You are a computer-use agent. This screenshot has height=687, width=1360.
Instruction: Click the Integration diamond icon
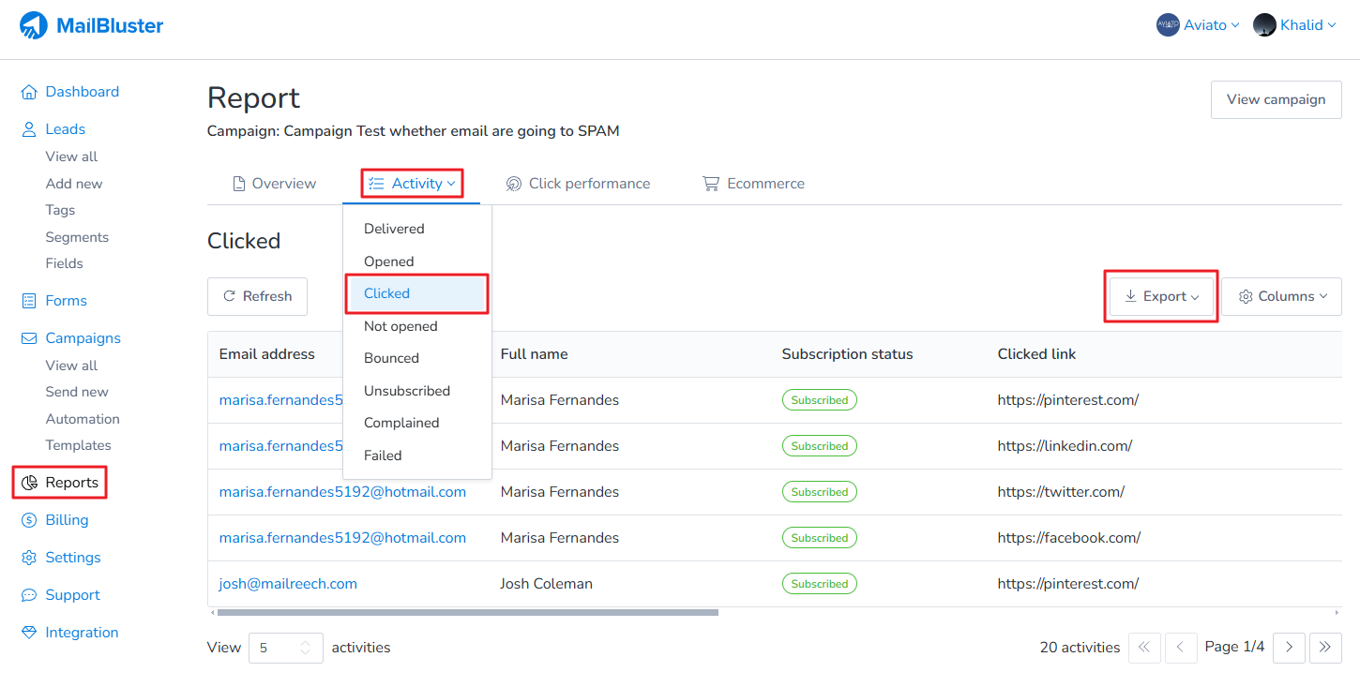pyautogui.click(x=29, y=633)
